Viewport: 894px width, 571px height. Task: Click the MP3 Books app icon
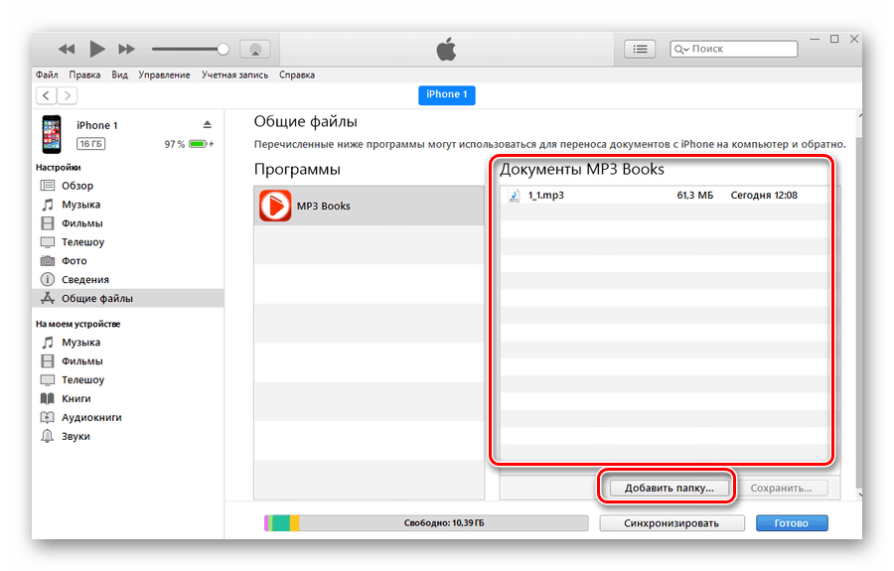tap(275, 206)
